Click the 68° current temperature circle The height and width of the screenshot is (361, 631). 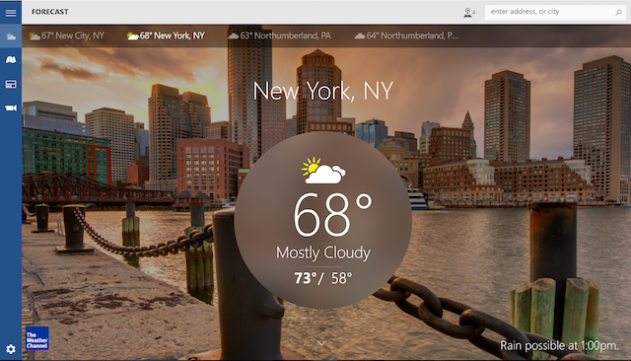(323, 220)
